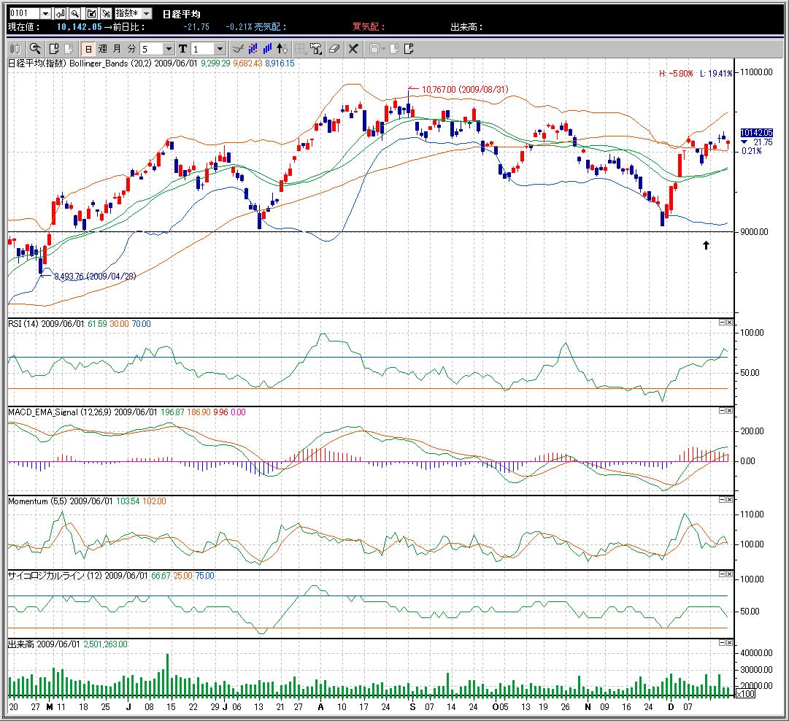Switch chart to monthly (月) period

point(117,49)
